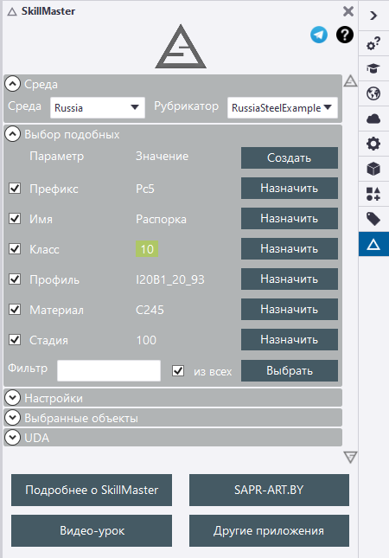Open the Другие приложения button
The width and height of the screenshot is (389, 558).
269,530
